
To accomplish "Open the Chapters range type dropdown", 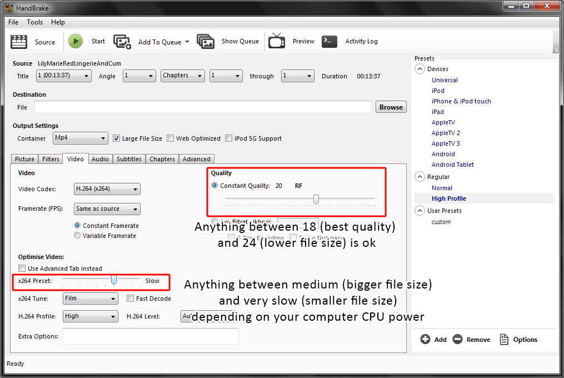I will tap(182, 76).
